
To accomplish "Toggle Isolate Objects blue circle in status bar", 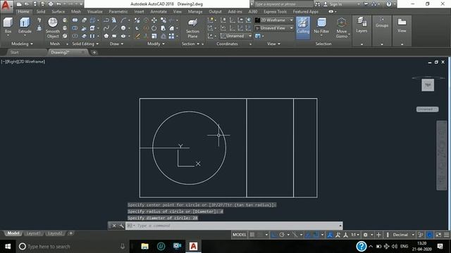I will coord(429,235).
